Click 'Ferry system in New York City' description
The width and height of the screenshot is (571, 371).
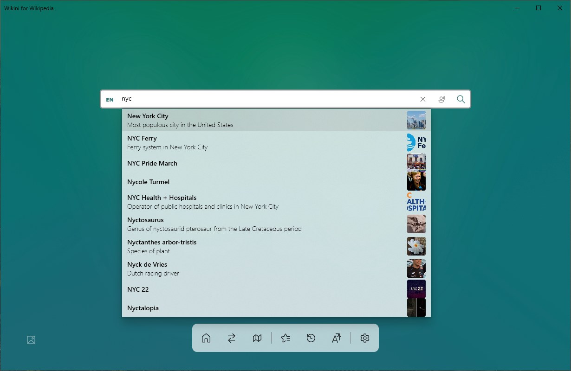coord(167,147)
